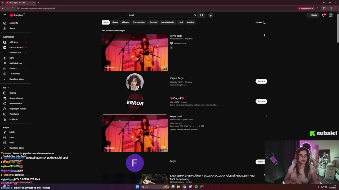Open the YouTube account avatar menu
This screenshot has height=190, width=339.
point(331,15)
